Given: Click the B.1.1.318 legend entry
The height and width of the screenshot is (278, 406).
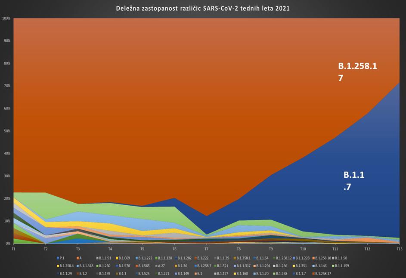Looking at the screenshot, I should point(86,266).
